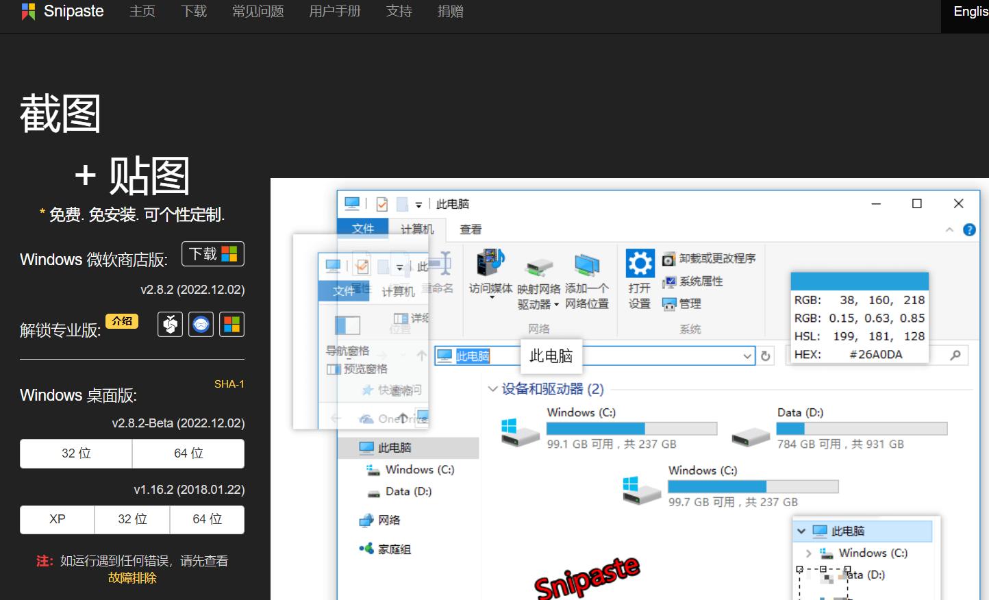Click the Microsoft logo icon for pro version
Screen dimensions: 989x600
click(232, 325)
